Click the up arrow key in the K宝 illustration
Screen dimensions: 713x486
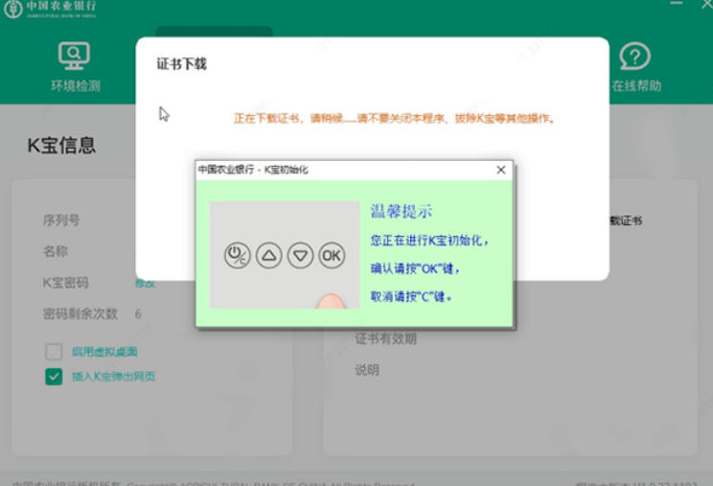pos(268,256)
